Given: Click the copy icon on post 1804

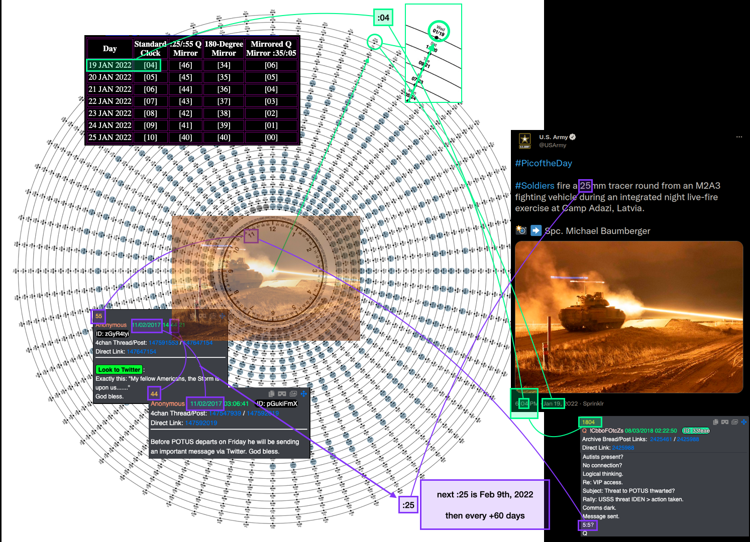Looking at the screenshot, I should coord(716,422).
